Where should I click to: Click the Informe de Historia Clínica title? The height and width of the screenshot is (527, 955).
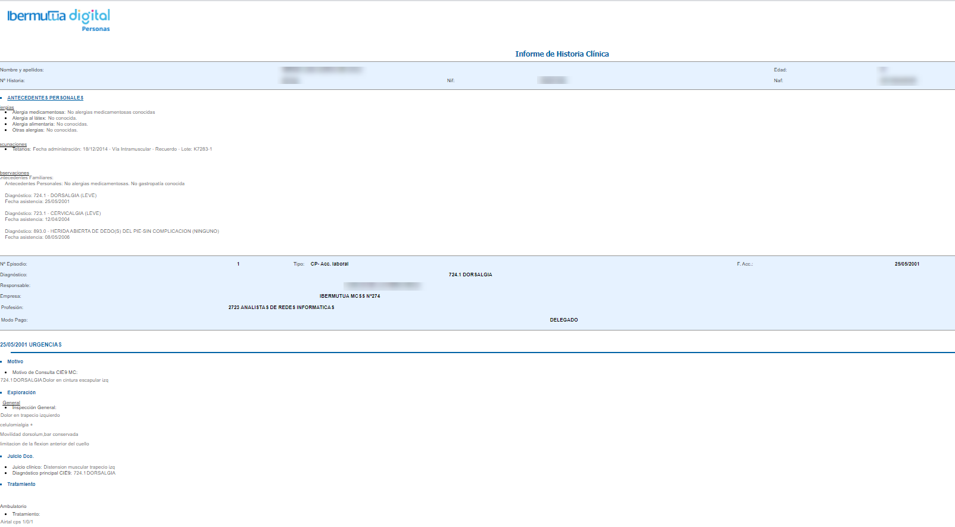tap(561, 54)
